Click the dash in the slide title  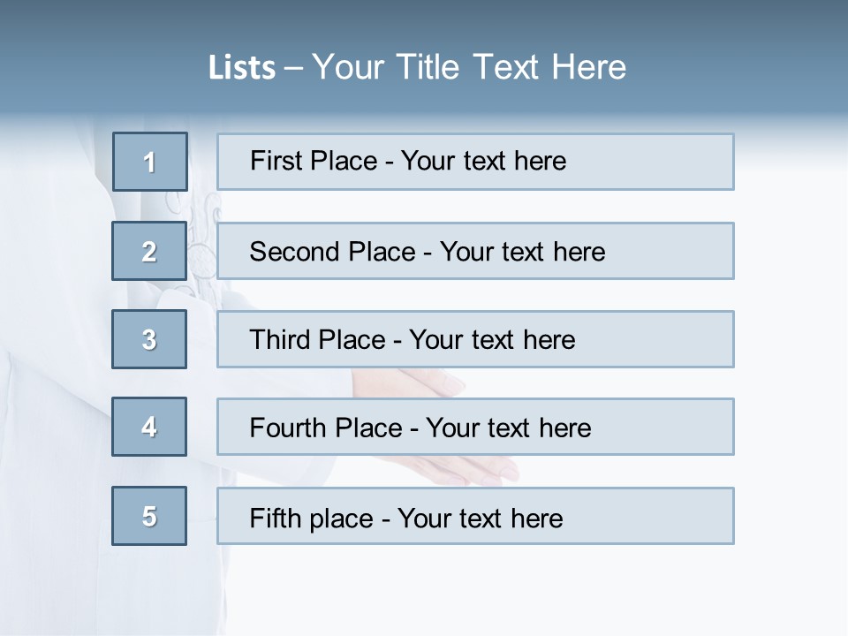(294, 68)
